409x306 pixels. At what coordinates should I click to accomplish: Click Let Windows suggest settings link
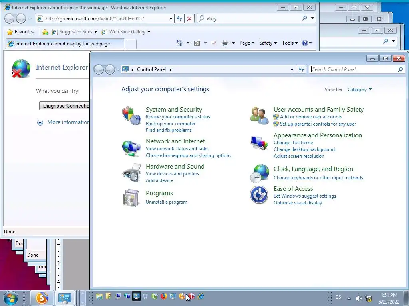pos(305,196)
